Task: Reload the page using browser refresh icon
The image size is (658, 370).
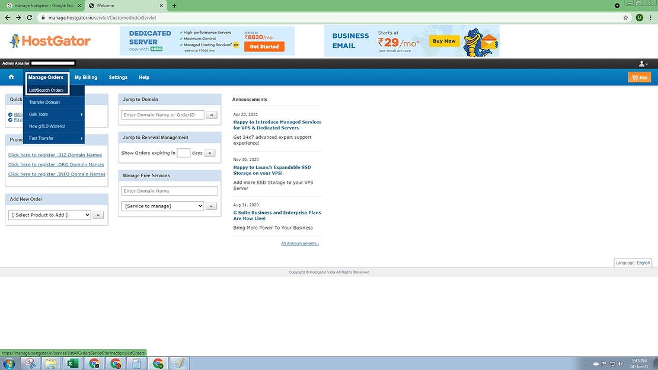Action: pyautogui.click(x=30, y=18)
